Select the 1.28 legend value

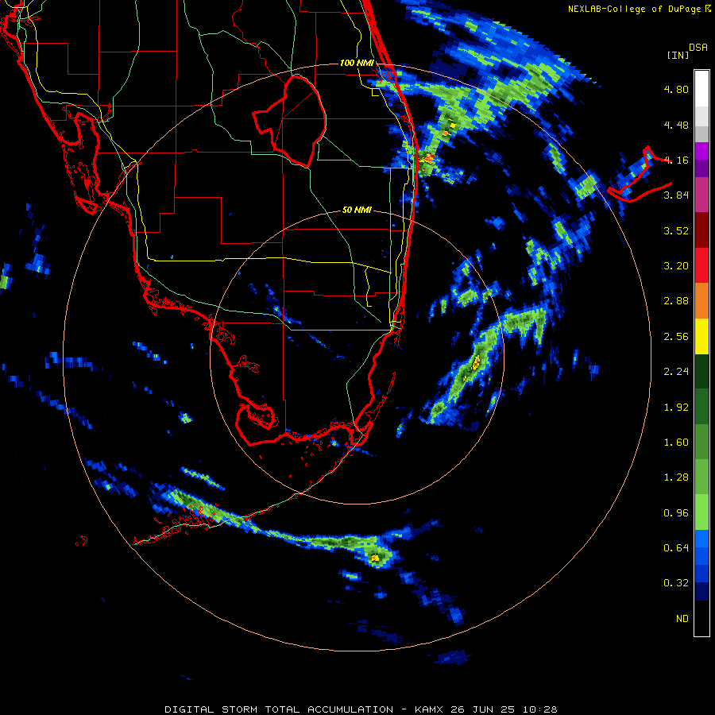[676, 477]
